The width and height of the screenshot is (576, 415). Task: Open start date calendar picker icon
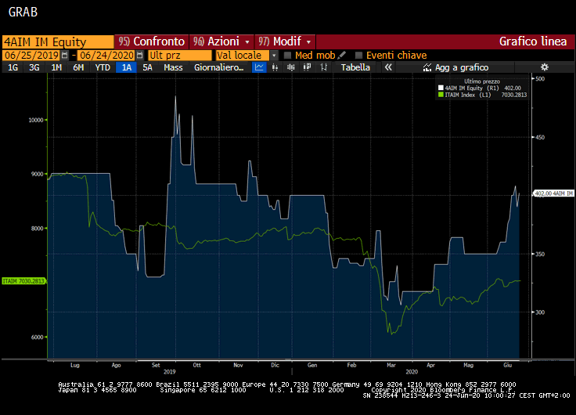[63, 56]
